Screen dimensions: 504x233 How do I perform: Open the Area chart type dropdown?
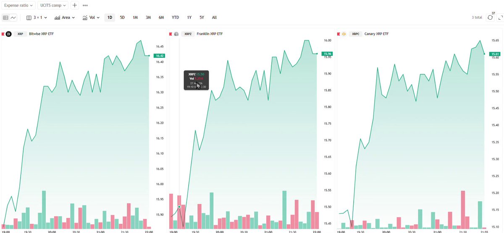[64, 18]
